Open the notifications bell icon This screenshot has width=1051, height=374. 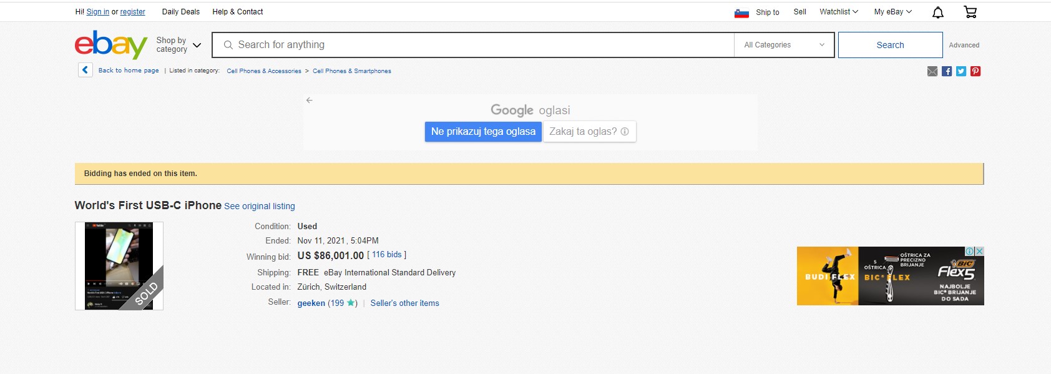(x=937, y=12)
